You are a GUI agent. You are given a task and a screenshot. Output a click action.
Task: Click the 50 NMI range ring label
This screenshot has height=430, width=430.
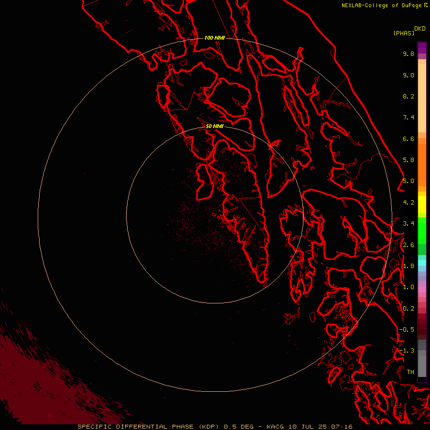(215, 126)
